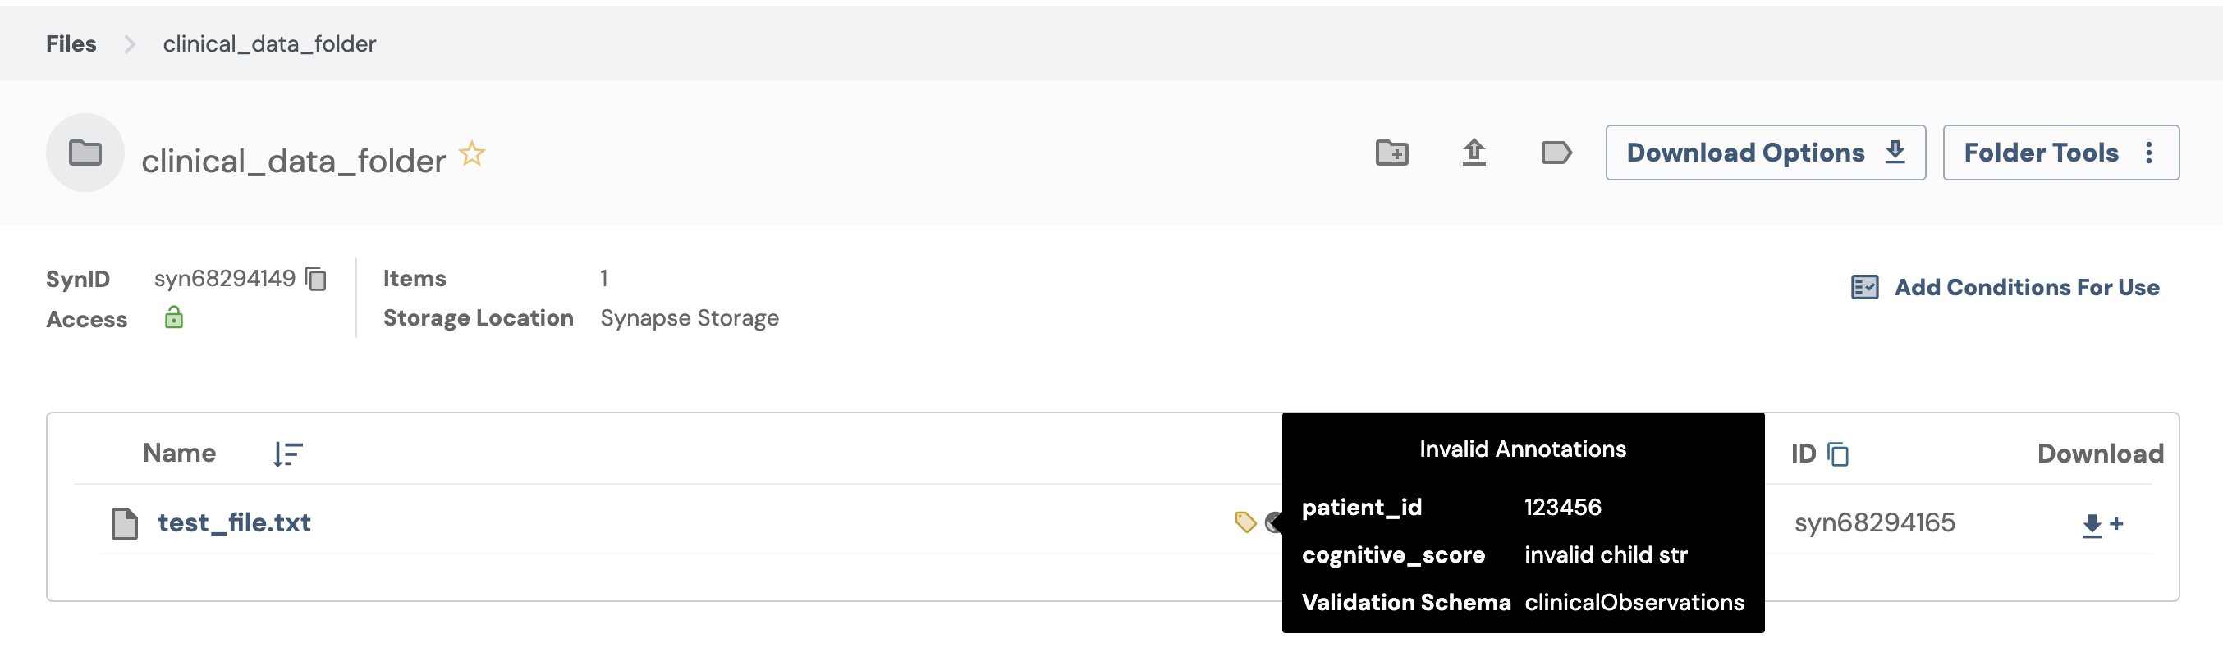
Task: Select the upload files icon
Action: pos(1475,153)
